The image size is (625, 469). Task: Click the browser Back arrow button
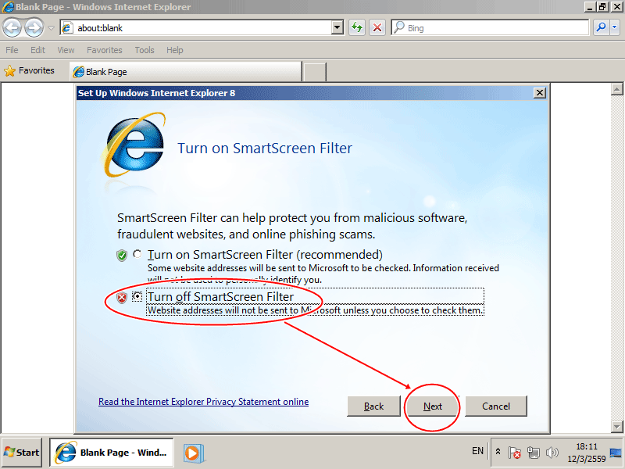pyautogui.click(x=12, y=28)
